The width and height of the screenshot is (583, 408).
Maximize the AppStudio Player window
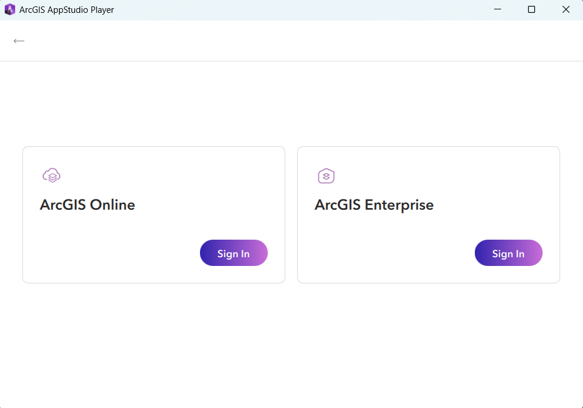(x=532, y=9)
